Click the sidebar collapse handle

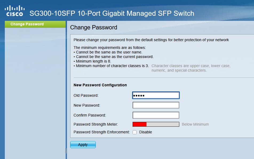pos(66,151)
